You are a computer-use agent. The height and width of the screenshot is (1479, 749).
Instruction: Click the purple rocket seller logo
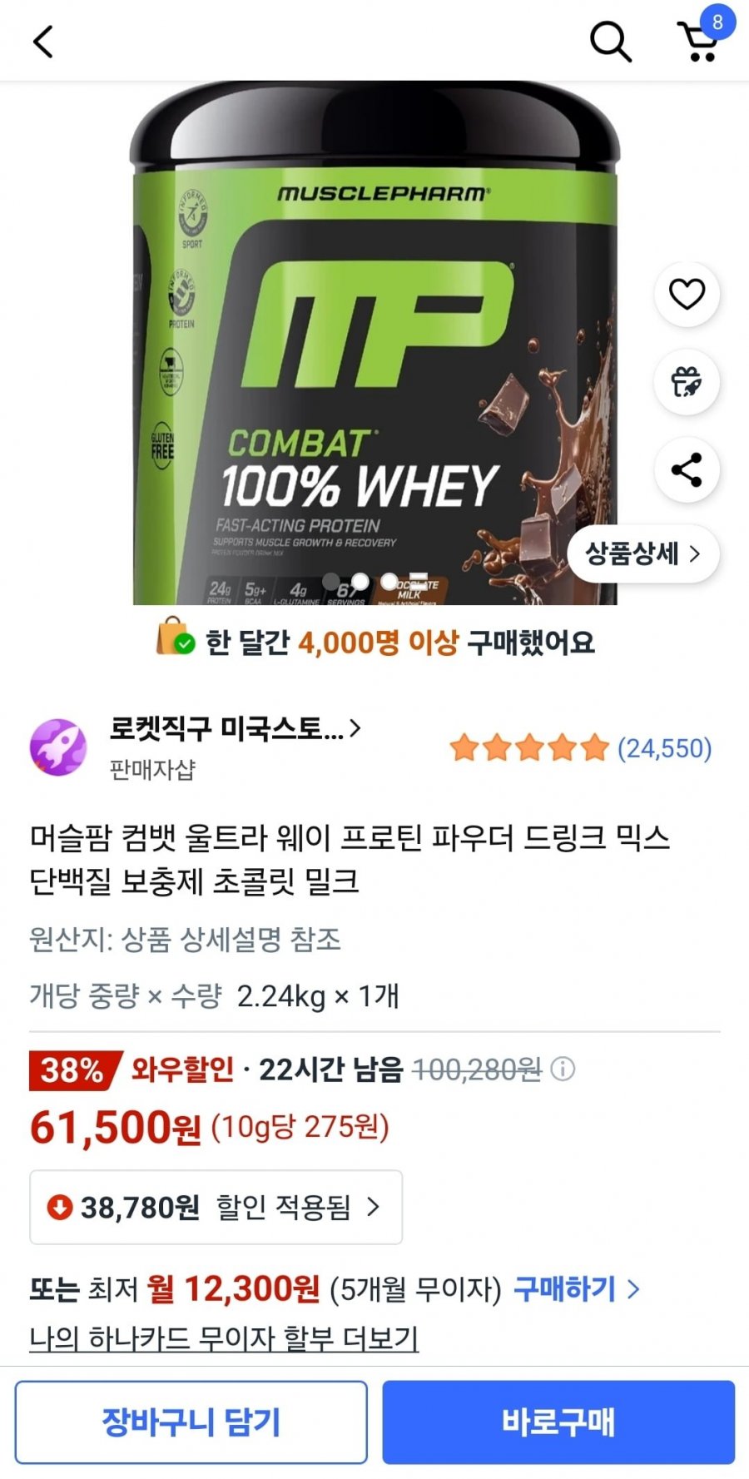(58, 747)
